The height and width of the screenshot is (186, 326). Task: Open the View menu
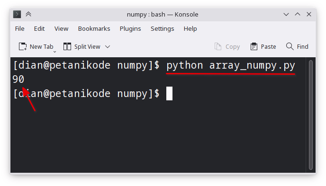[x=61, y=29]
